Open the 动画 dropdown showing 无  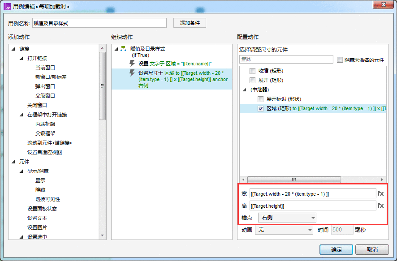click(x=284, y=230)
